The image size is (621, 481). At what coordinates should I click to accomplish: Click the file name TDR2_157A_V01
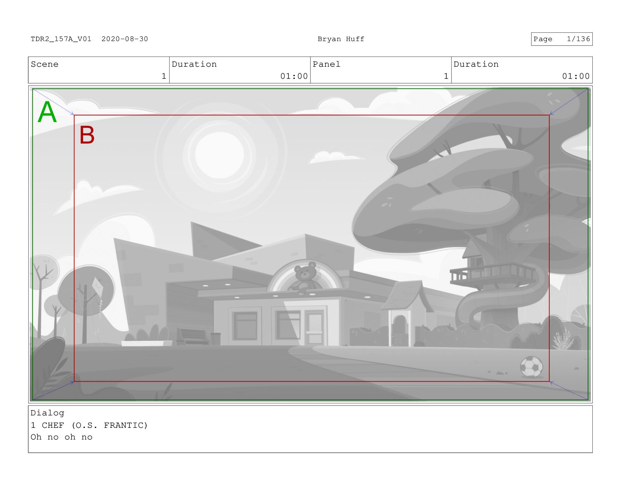(61, 39)
